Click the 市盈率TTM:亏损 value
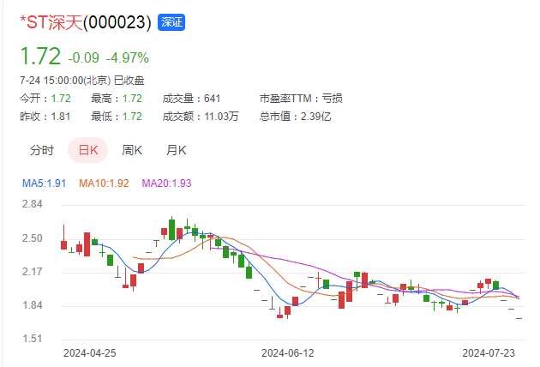540x367 pixels. click(x=301, y=99)
